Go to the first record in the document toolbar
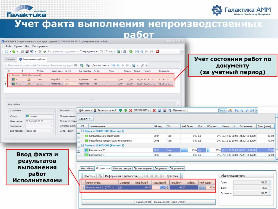This screenshot has height=209, width=278. click(x=137, y=51)
